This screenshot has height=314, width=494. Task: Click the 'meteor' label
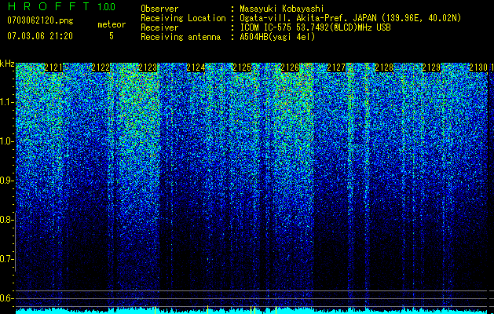coord(112,24)
